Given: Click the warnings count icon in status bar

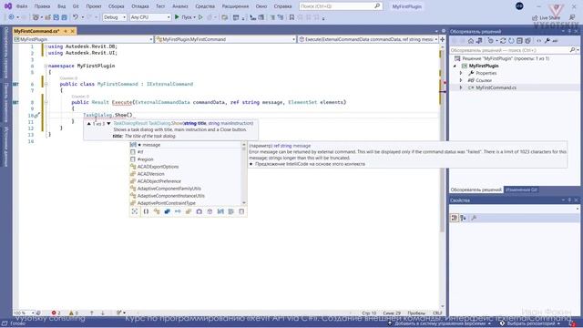Looking at the screenshot, I should 71,313.
